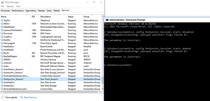
Task: Click the UserDataSvc_Session1 service gear icon
Action: tap(2, 69)
